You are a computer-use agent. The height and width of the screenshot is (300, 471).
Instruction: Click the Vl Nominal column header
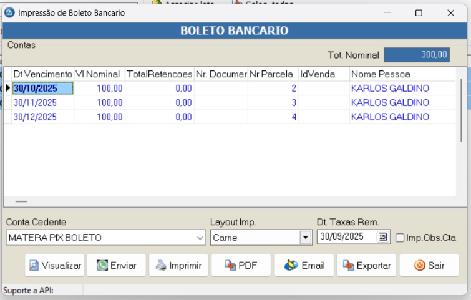coord(99,74)
